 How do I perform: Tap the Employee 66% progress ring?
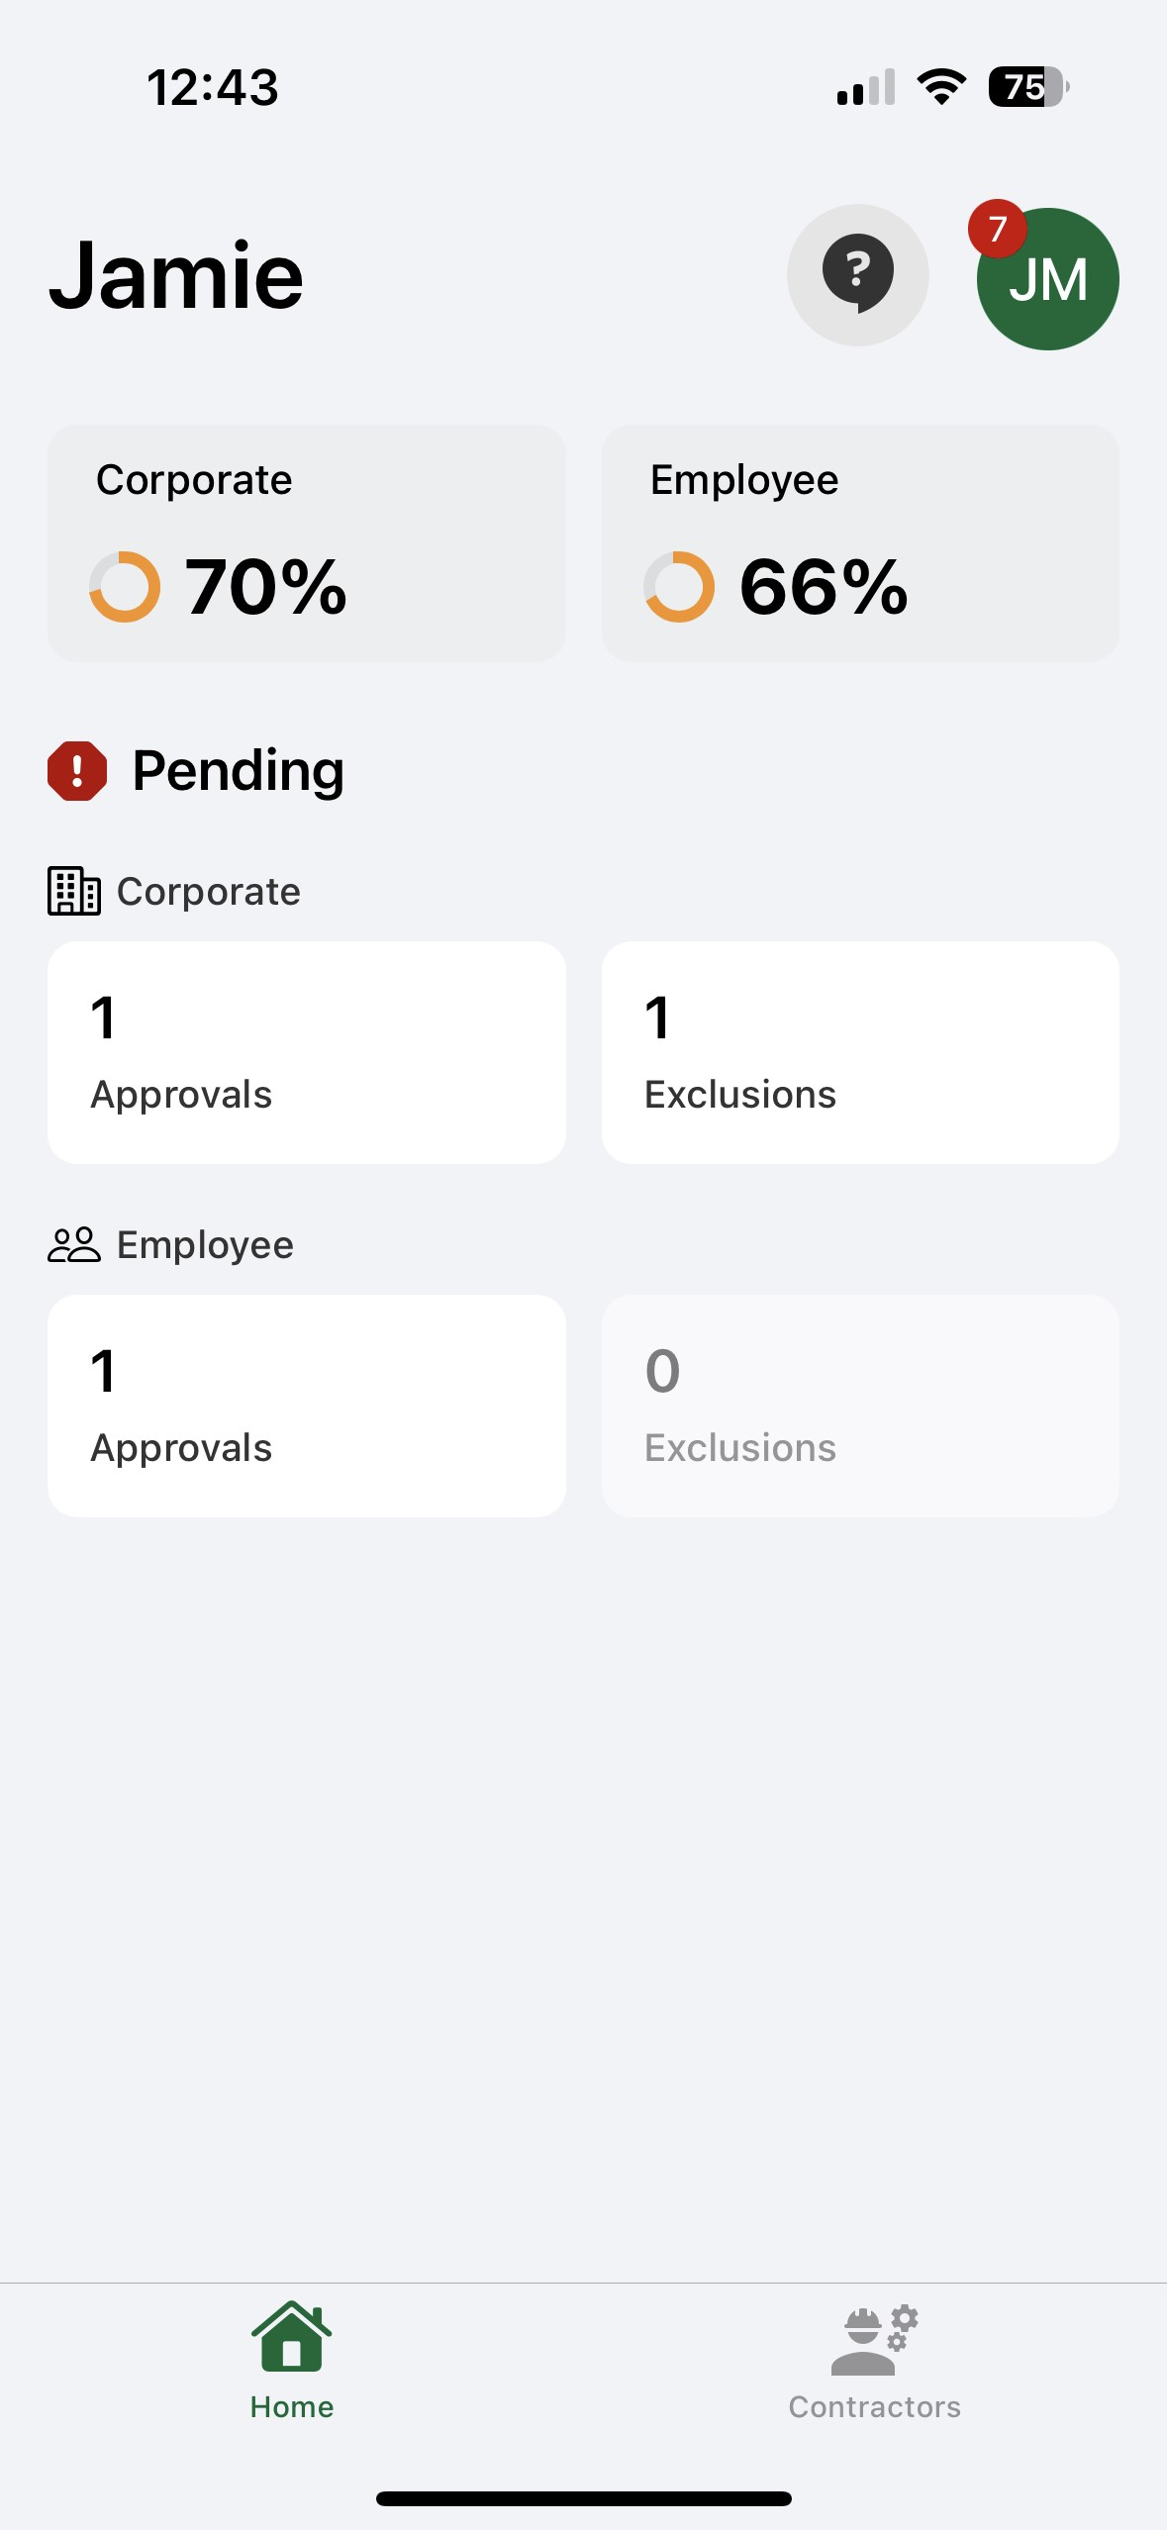point(679,587)
